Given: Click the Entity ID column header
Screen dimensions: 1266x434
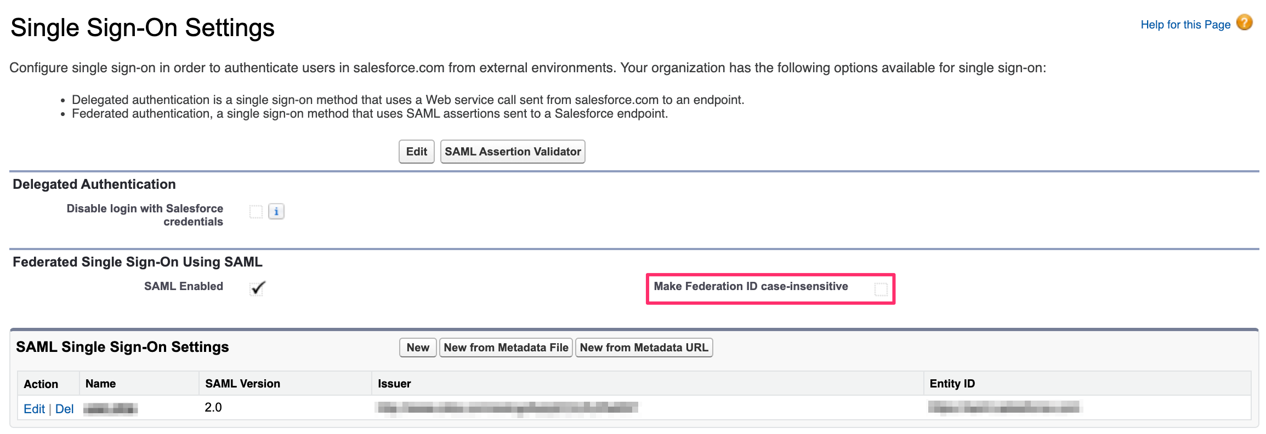Looking at the screenshot, I should pos(952,384).
